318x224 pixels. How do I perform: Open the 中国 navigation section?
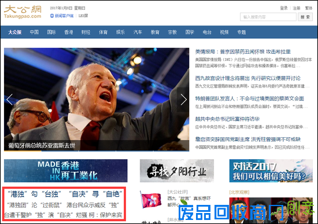coord(34,32)
